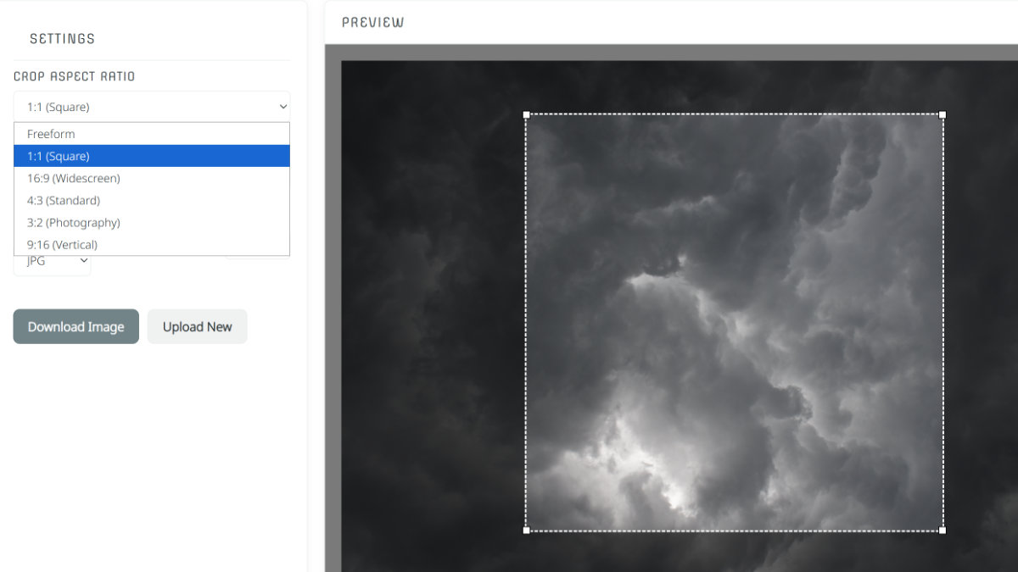The width and height of the screenshot is (1018, 572).
Task: Select 9:16 (Vertical) crop ratio
Action: (62, 244)
